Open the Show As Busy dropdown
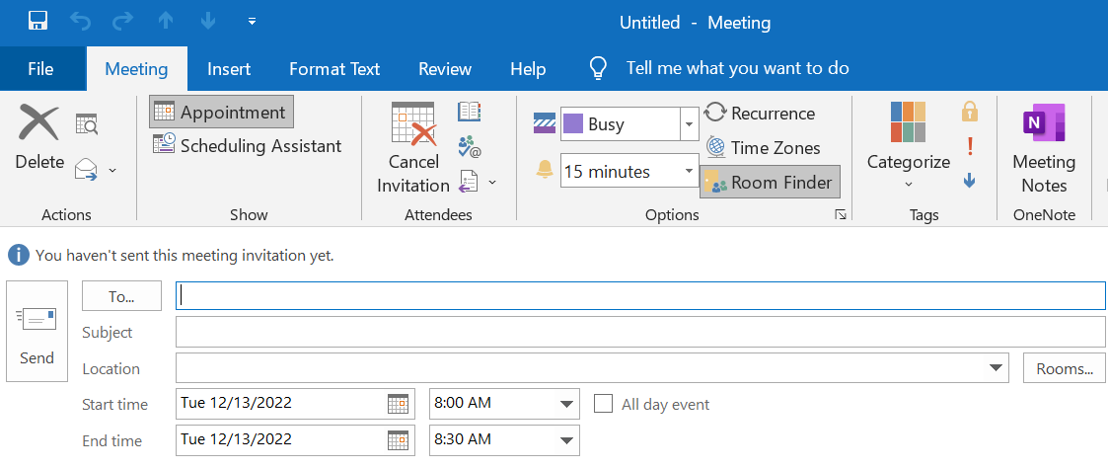 pos(689,124)
